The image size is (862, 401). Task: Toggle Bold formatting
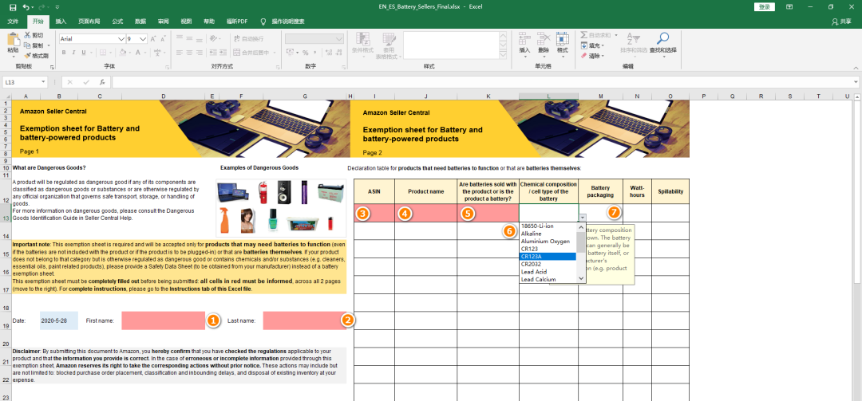pyautogui.click(x=64, y=53)
